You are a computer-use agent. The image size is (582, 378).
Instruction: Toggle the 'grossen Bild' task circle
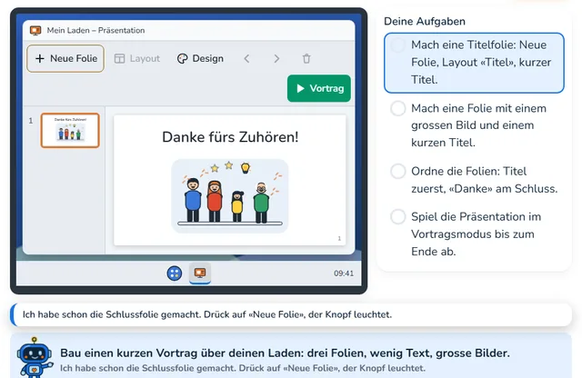(398, 109)
